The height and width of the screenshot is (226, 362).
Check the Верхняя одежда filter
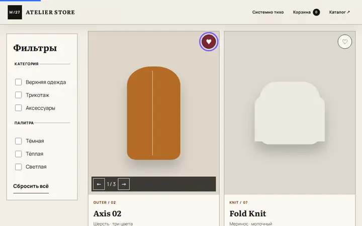click(18, 82)
